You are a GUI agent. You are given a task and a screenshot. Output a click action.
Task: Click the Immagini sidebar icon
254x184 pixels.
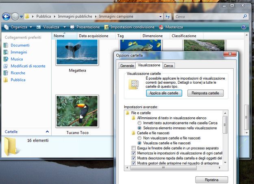point(6,52)
